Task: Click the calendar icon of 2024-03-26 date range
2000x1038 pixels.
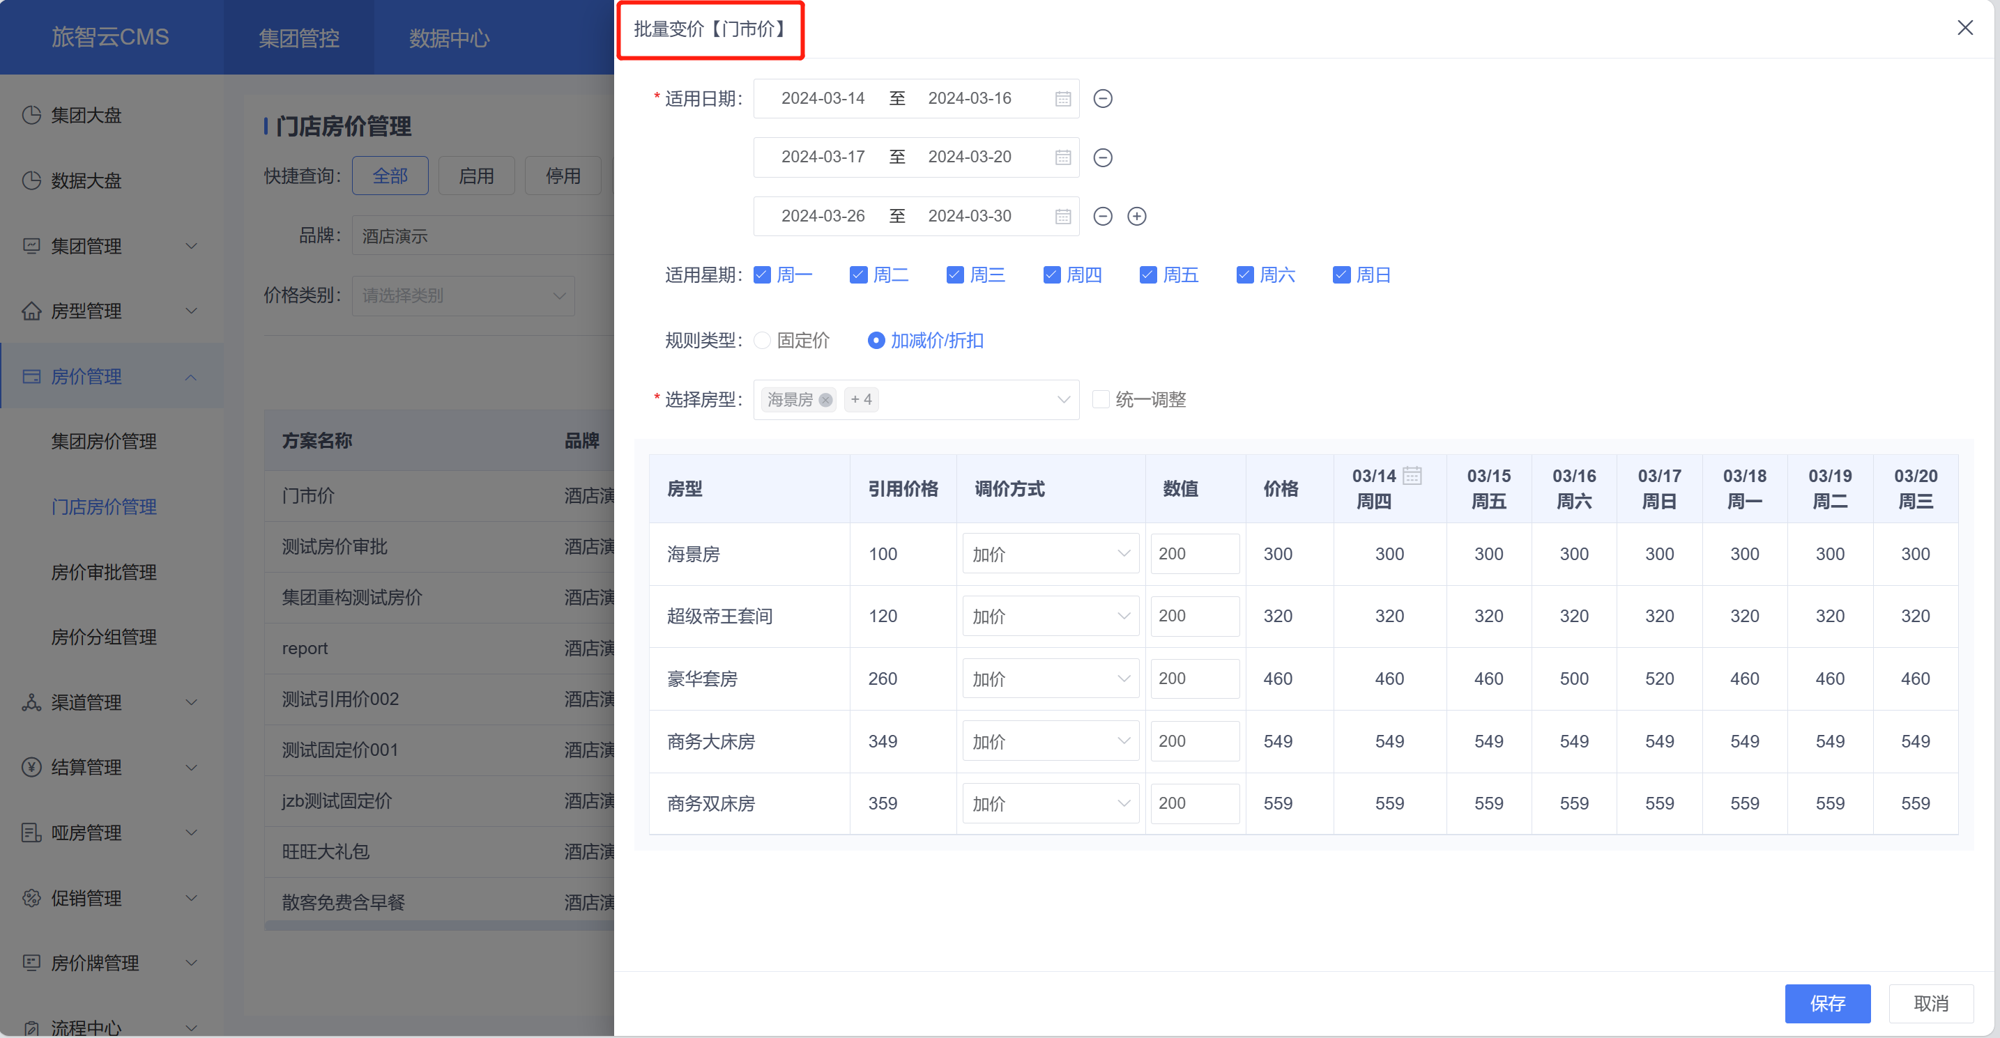Action: coord(1063,217)
